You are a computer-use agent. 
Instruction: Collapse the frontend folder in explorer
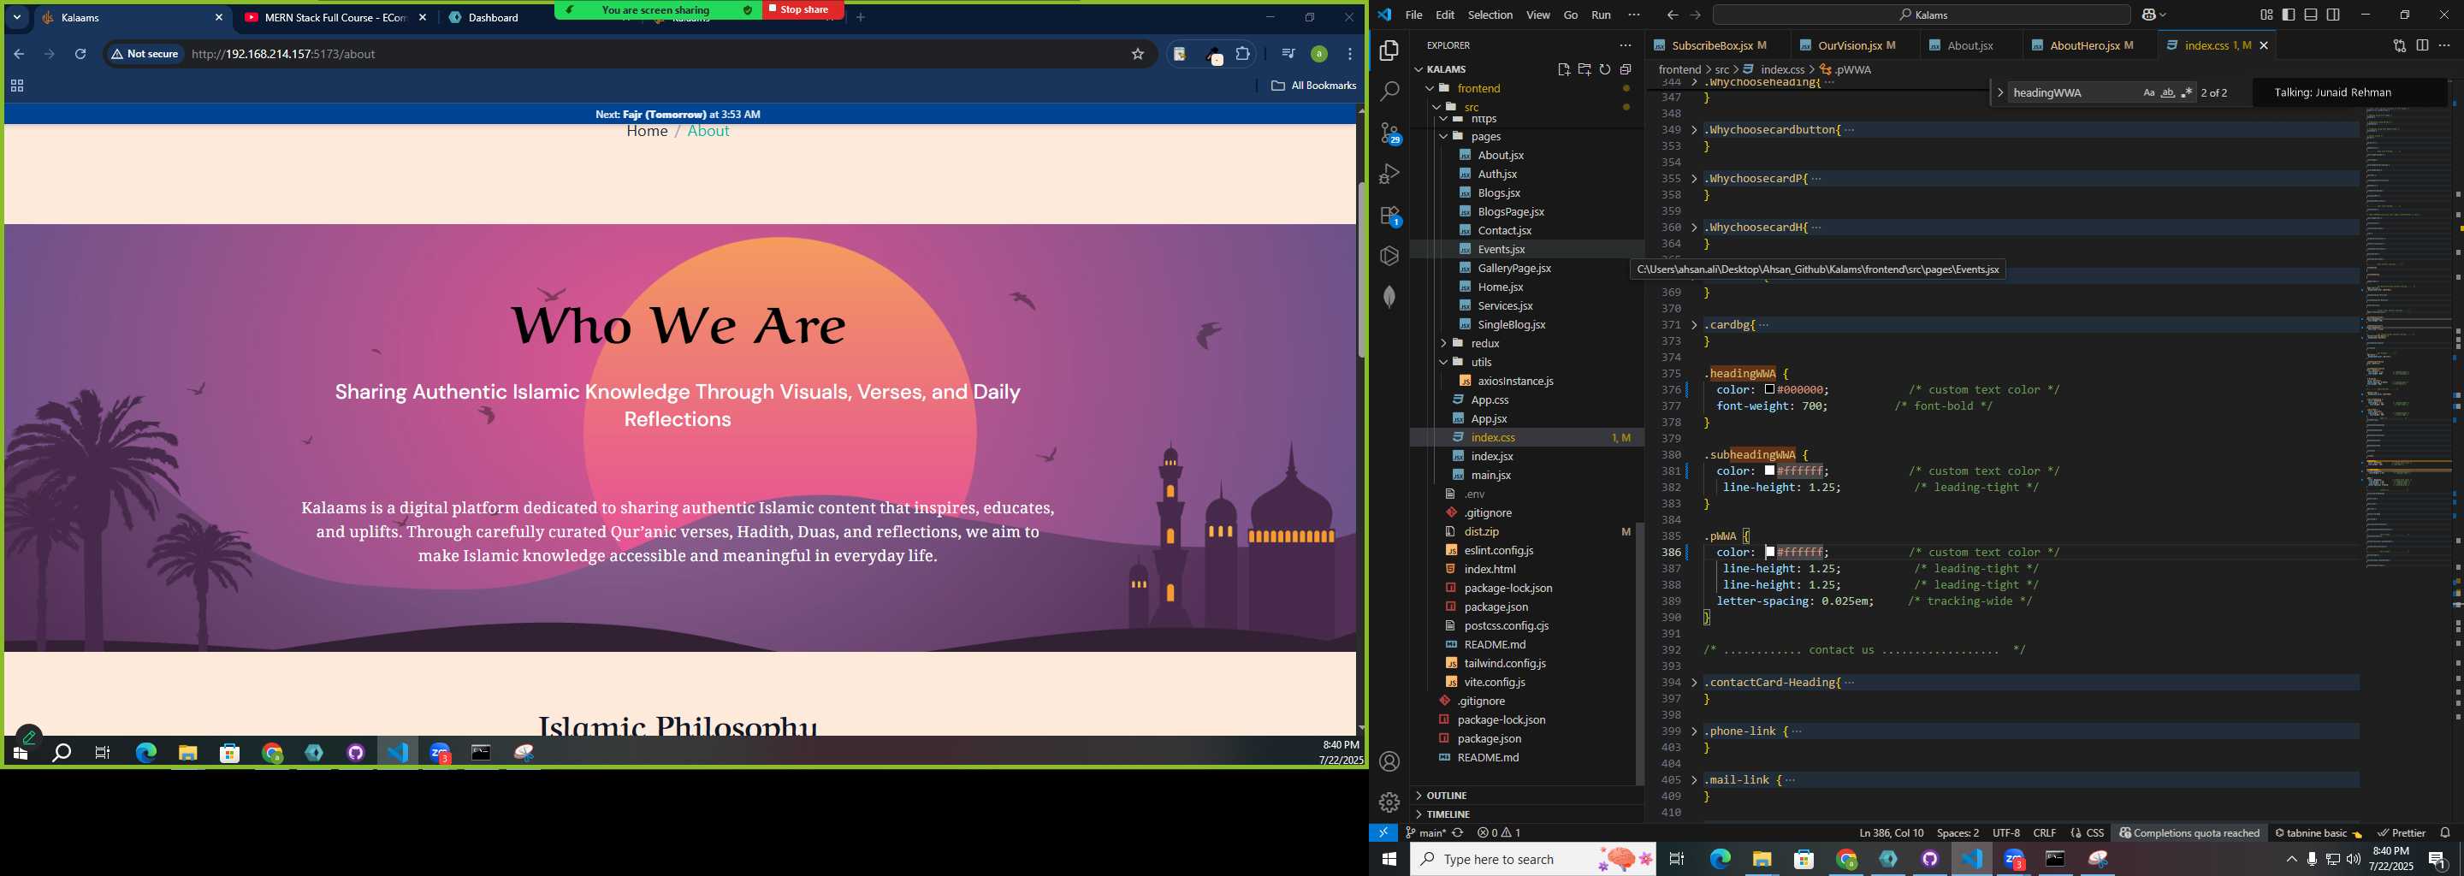[1430, 88]
